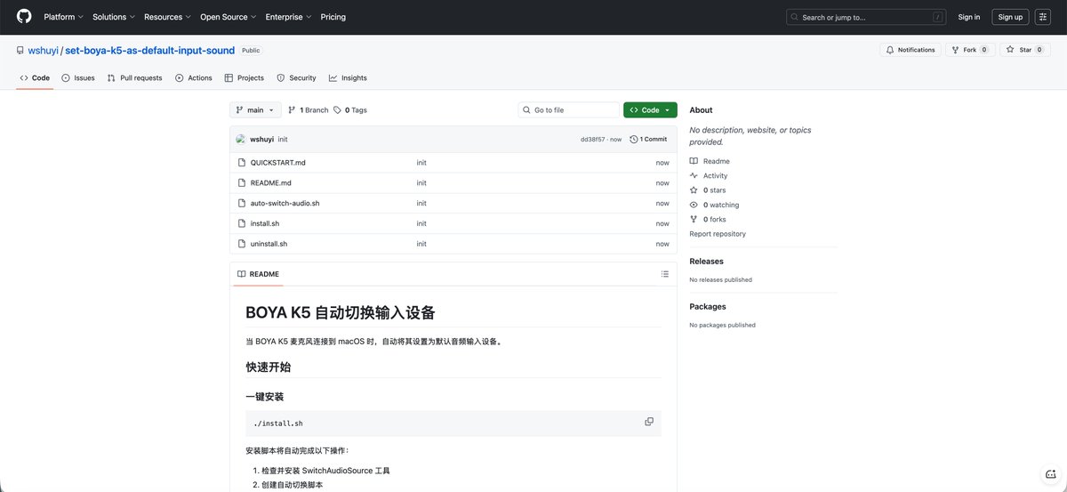This screenshot has width=1067, height=492.
Task: Expand the Enterprise menu
Action: click(288, 17)
